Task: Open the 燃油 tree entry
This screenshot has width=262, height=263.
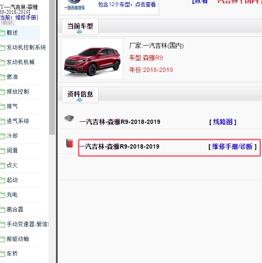Action: [12, 77]
